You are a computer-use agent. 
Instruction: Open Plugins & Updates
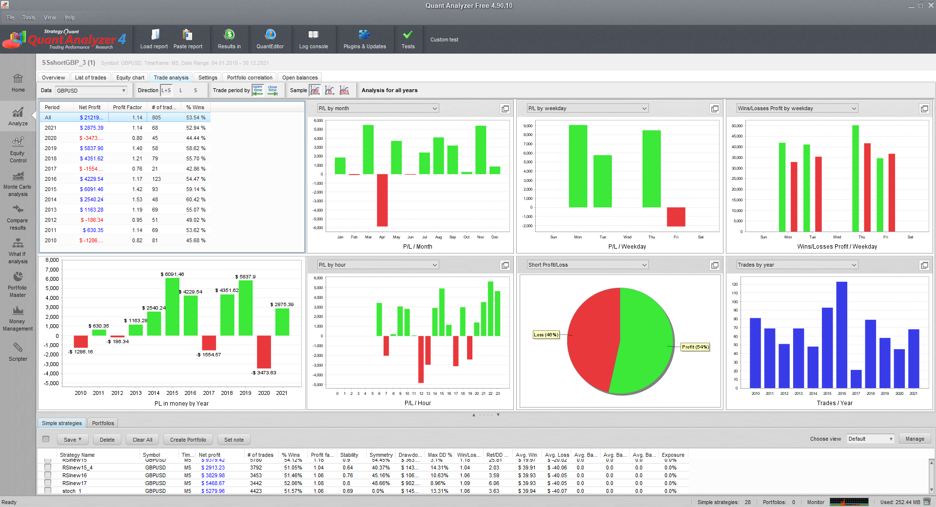(365, 39)
